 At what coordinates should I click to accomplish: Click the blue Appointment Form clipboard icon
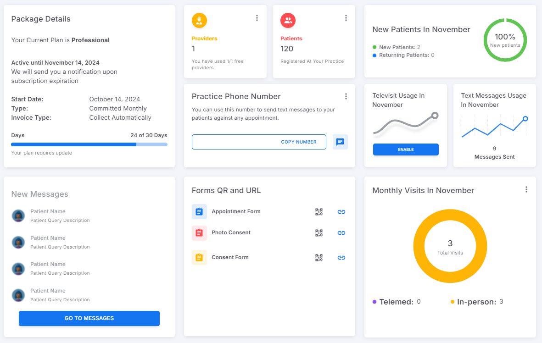coord(199,212)
